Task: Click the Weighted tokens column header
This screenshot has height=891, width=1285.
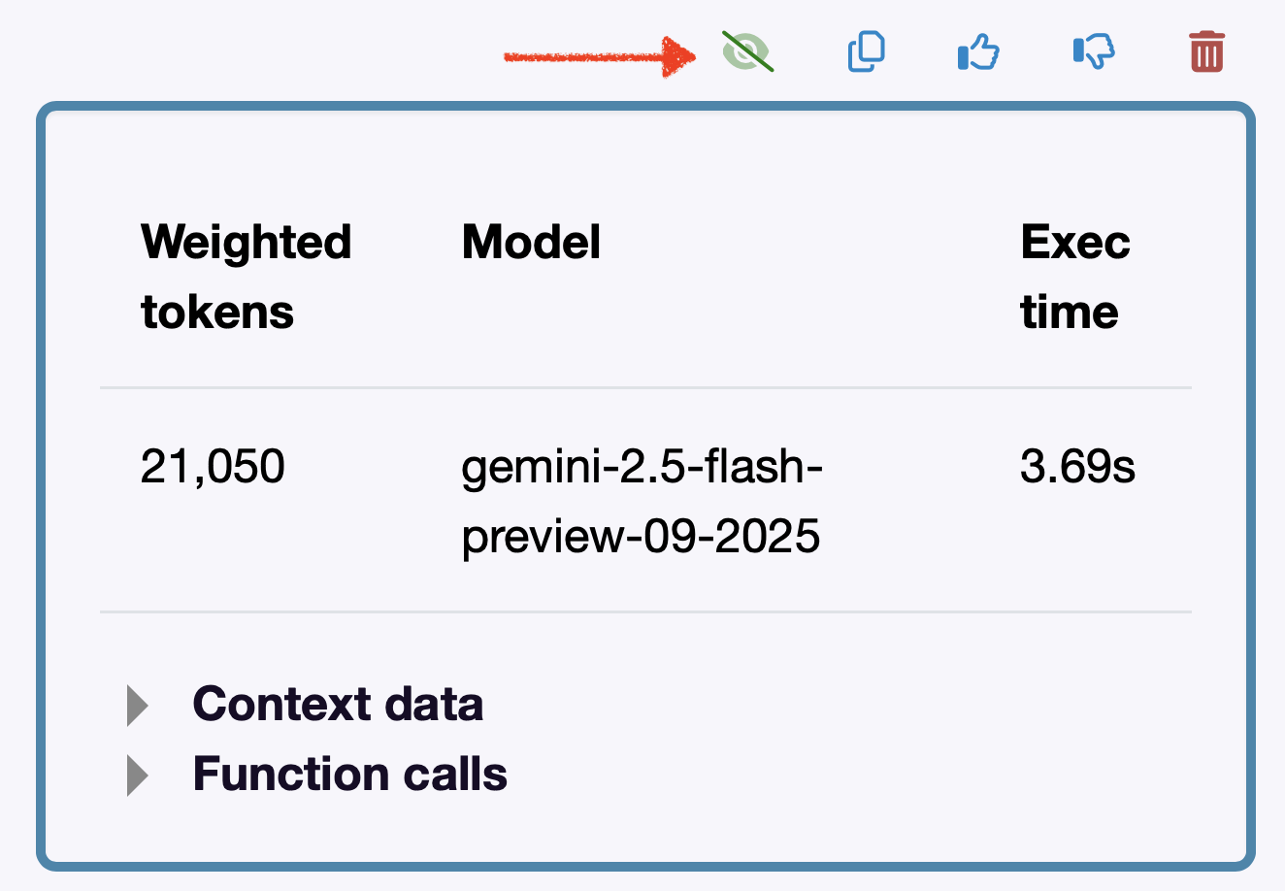Action: tap(246, 277)
